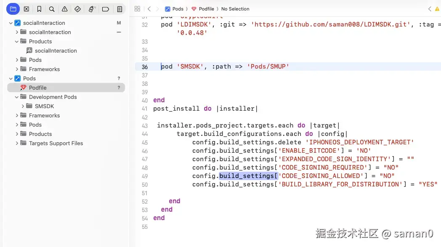This screenshot has height=247, width=441.
Task: Open the Project navigator folder icon
Action: [13, 9]
